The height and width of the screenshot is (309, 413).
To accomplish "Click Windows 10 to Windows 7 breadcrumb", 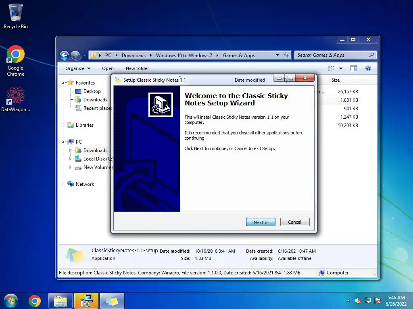I will tap(184, 56).
